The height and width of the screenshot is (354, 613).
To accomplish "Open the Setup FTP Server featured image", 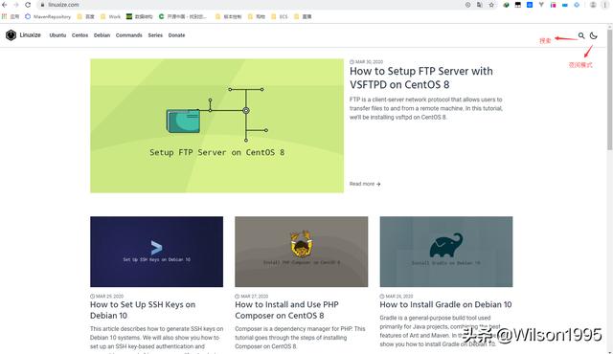I will (217, 125).
